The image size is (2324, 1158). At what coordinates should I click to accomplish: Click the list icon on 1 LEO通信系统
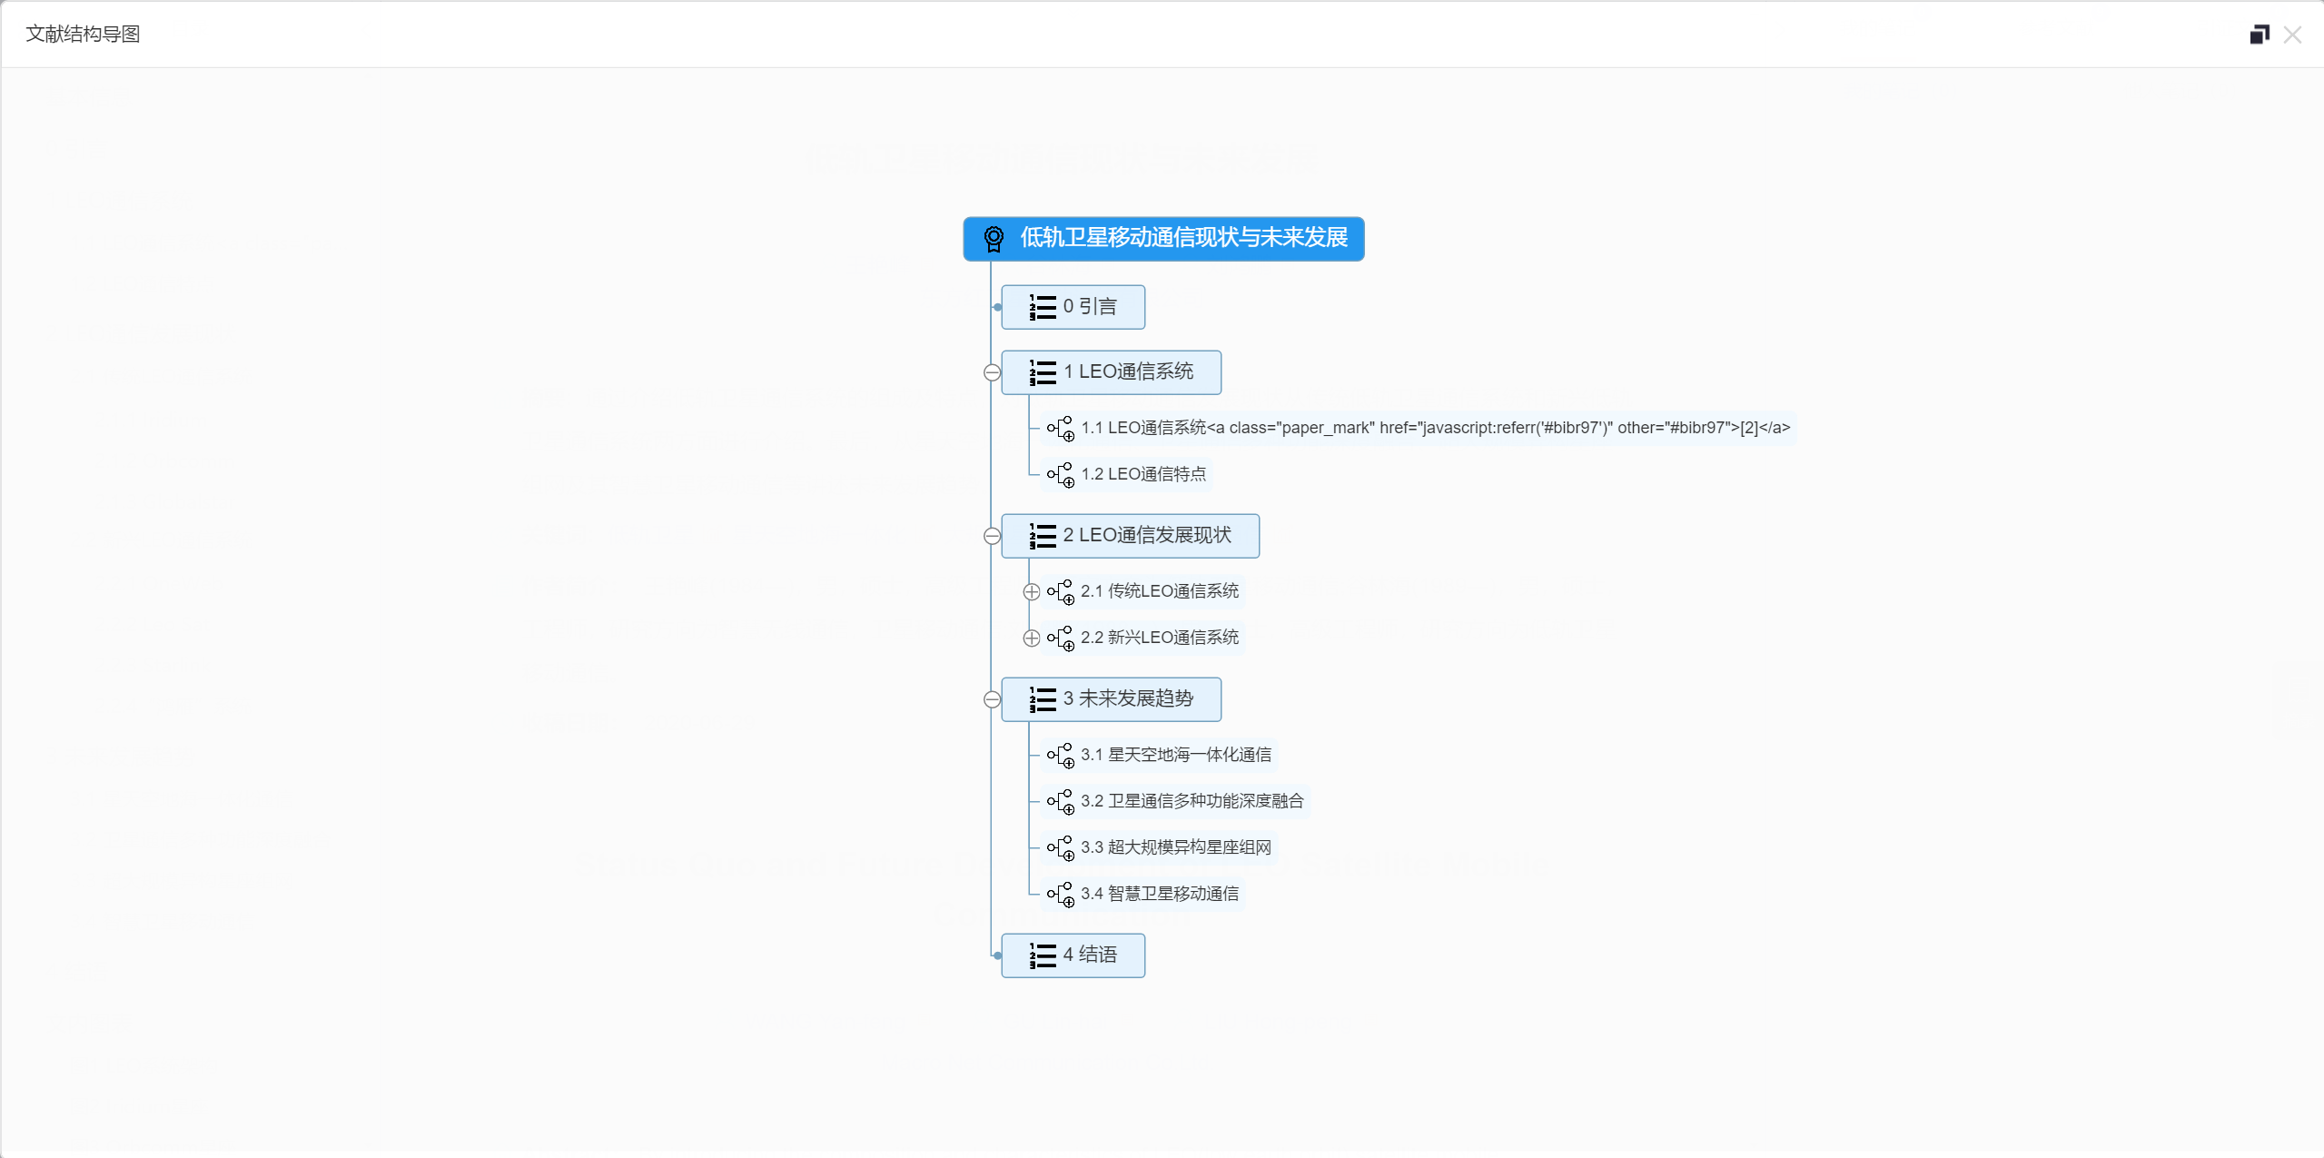click(1041, 372)
